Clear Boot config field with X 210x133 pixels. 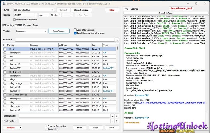pos(117,121)
